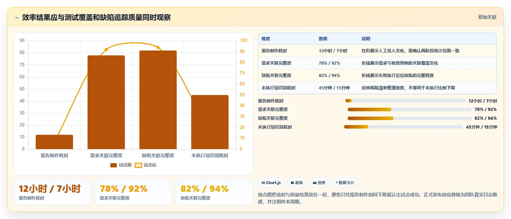Click the table cell 82% / 94%
The width and height of the screenshot is (511, 219).
point(329,76)
